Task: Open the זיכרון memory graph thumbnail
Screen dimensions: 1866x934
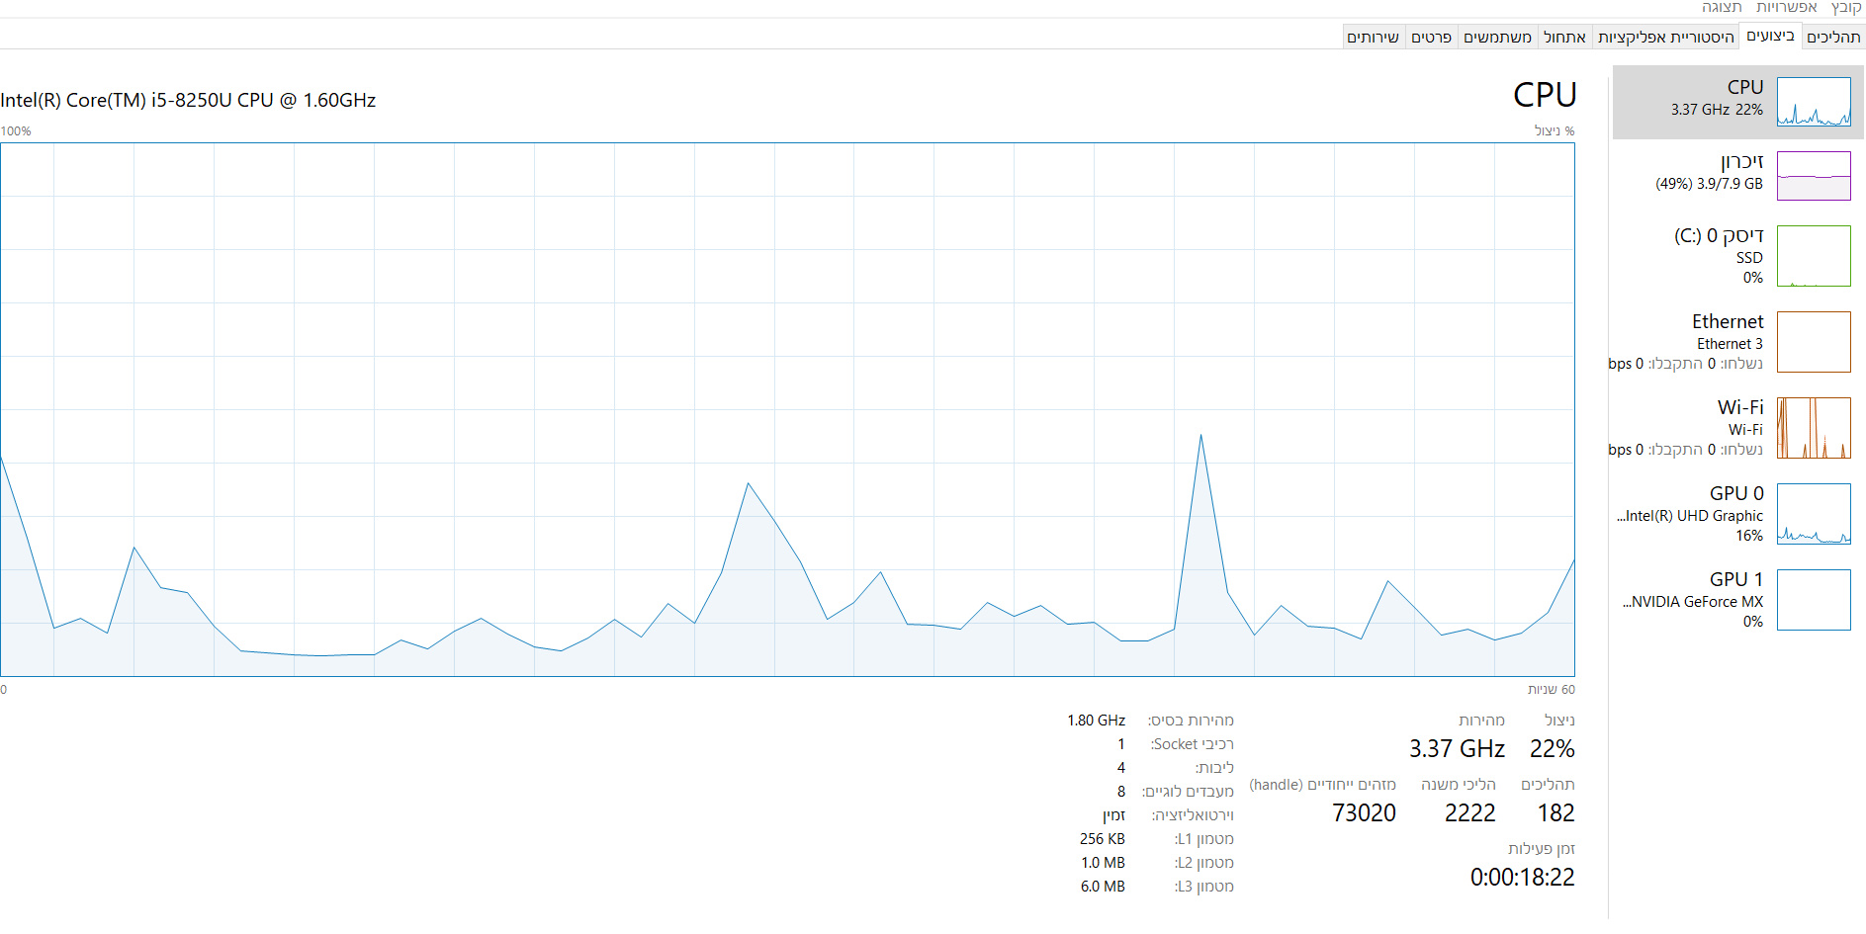Action: point(1814,176)
